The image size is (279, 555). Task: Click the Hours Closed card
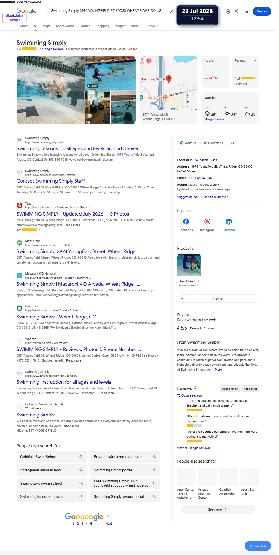click(x=215, y=72)
